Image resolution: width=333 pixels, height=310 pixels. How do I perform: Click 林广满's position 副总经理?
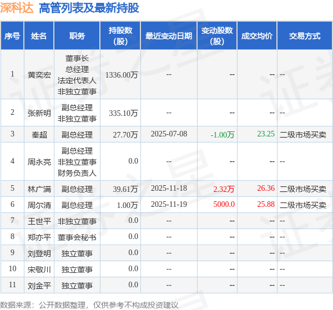tap(77, 189)
